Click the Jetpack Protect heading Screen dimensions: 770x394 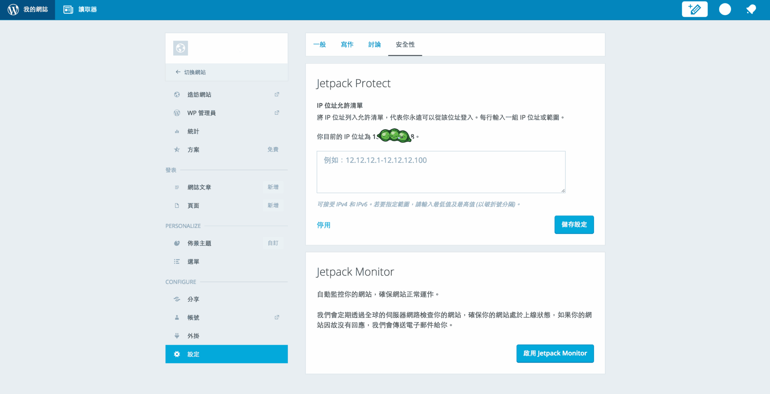tap(353, 83)
